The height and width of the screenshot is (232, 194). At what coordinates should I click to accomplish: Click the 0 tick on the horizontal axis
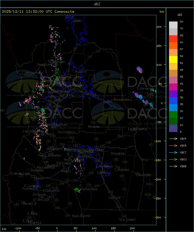coord(57,228)
